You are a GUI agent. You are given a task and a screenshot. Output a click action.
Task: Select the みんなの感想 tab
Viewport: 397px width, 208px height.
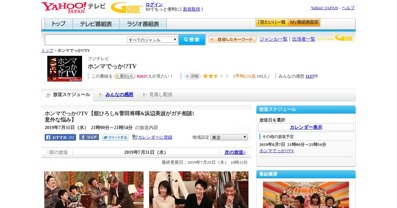click(x=115, y=95)
